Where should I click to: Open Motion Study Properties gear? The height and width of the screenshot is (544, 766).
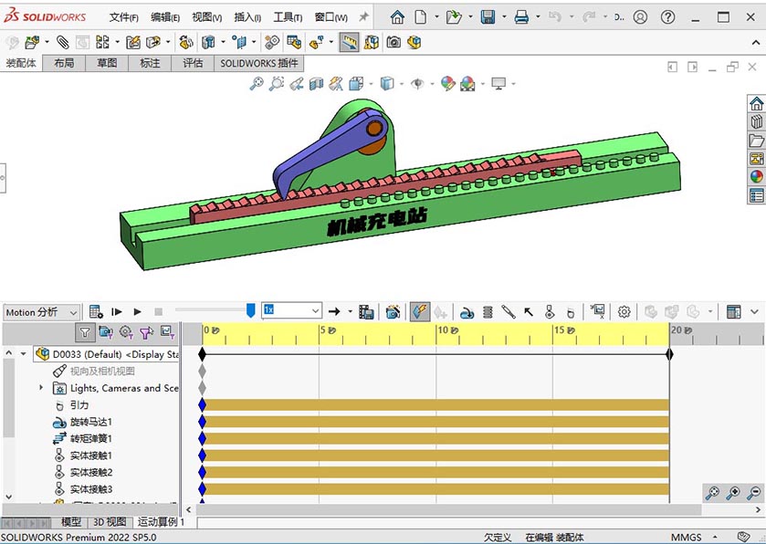point(624,311)
